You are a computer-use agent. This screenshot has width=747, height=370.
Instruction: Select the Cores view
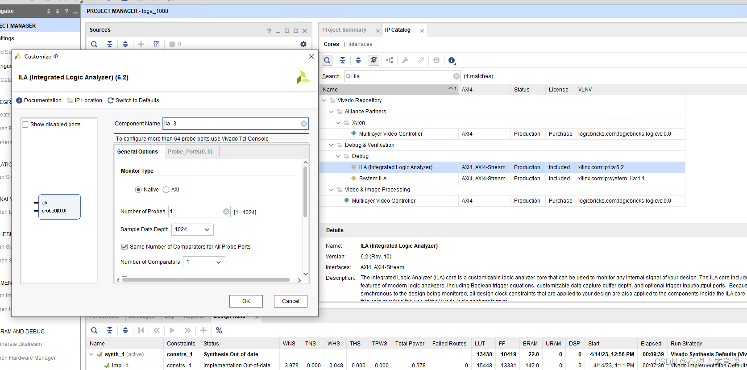click(x=331, y=44)
